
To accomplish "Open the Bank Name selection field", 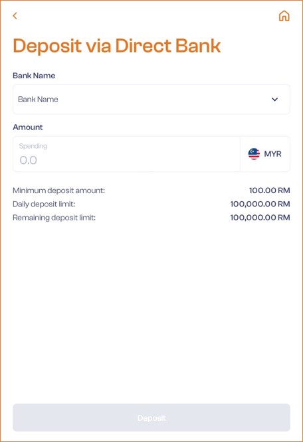I will coord(151,100).
